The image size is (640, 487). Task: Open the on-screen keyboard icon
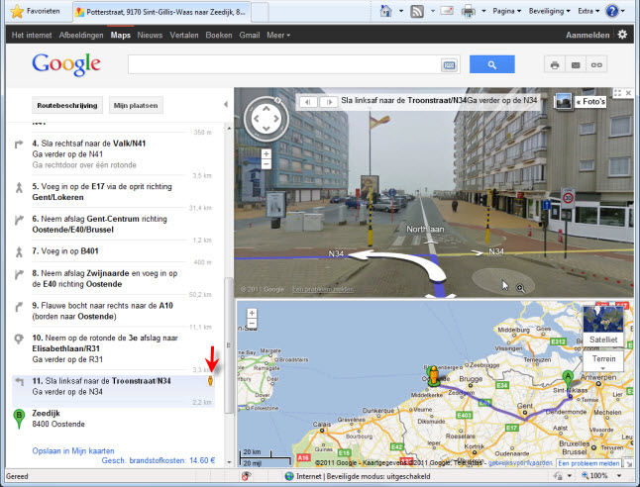click(449, 65)
